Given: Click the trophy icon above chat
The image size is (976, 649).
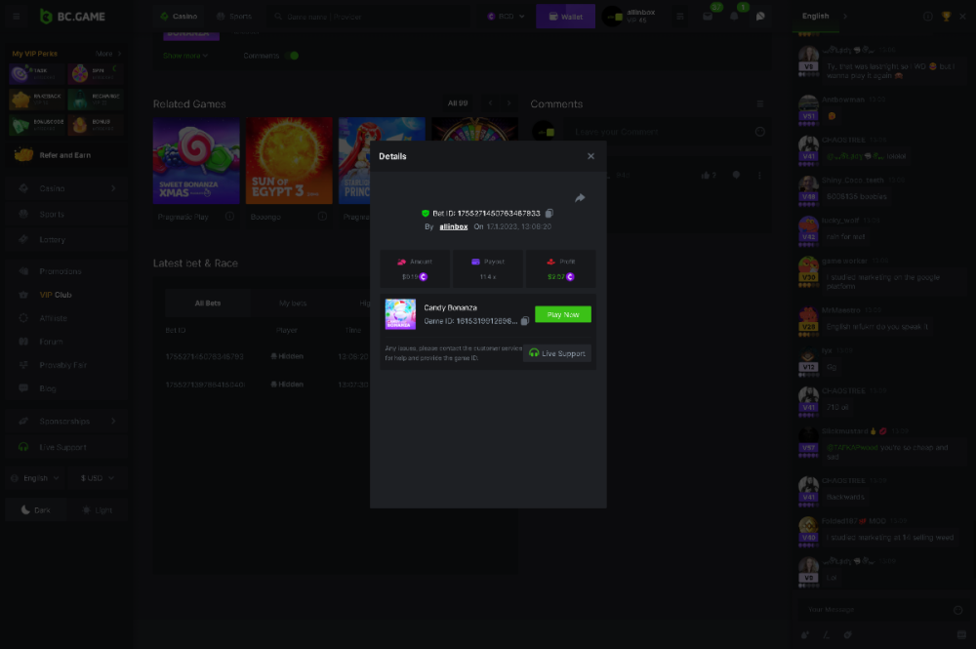Looking at the screenshot, I should click(x=946, y=17).
